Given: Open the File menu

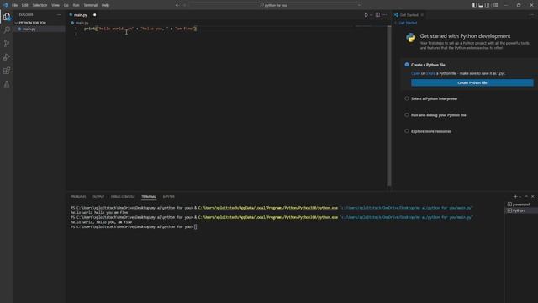Looking at the screenshot, I should click(x=15, y=5).
